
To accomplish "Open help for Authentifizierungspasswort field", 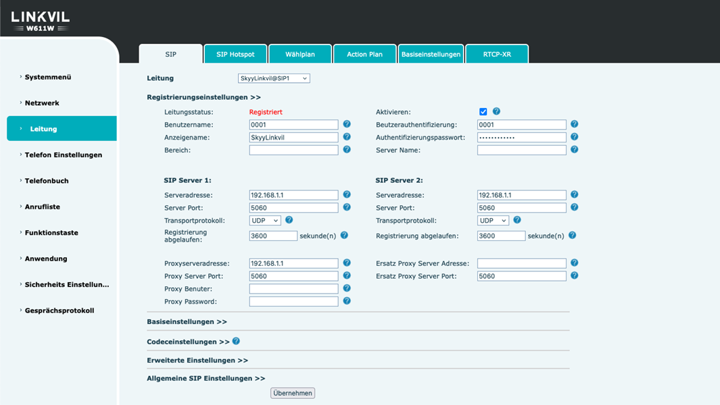I will (x=574, y=137).
